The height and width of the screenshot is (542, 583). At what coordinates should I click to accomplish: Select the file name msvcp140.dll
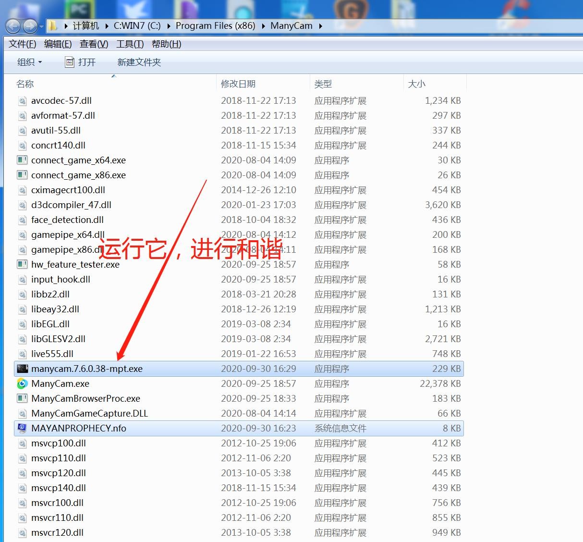click(x=59, y=488)
